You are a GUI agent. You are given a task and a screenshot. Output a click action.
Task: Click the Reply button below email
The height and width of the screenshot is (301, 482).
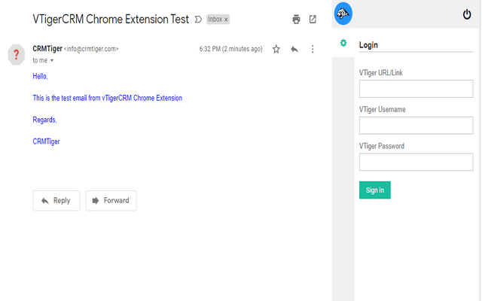point(56,201)
